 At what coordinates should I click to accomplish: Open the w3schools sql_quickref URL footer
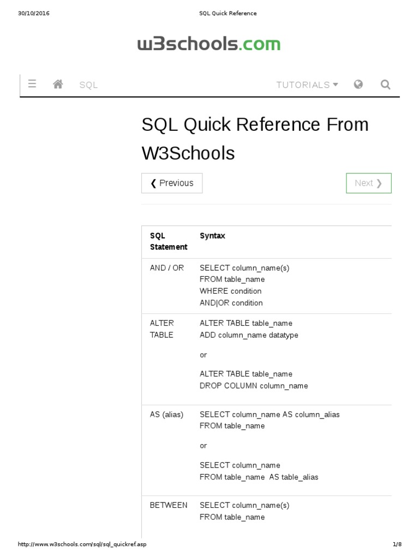[82, 544]
